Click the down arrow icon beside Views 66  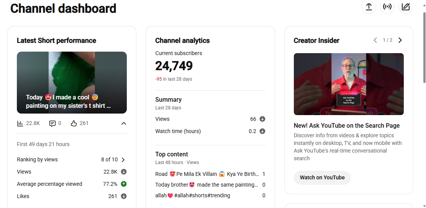(262, 119)
